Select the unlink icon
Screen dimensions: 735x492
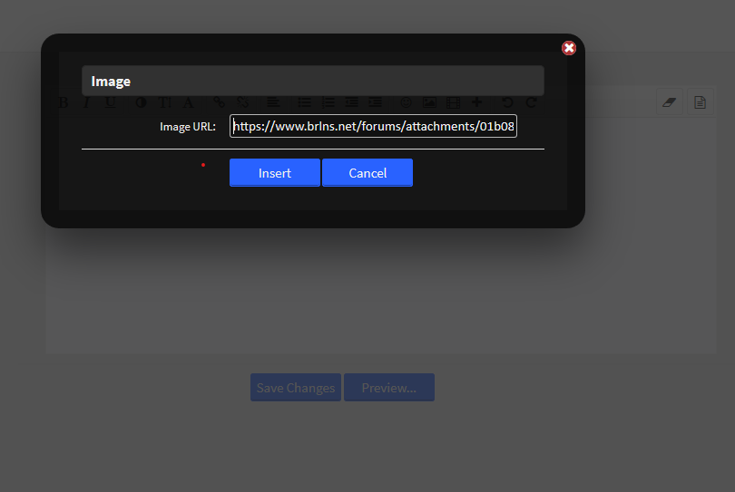[x=243, y=102]
